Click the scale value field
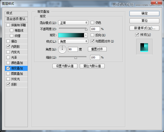The height and width of the screenshot is (132, 164). 95,57
